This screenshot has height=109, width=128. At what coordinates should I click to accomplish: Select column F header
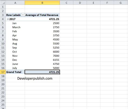107,3
